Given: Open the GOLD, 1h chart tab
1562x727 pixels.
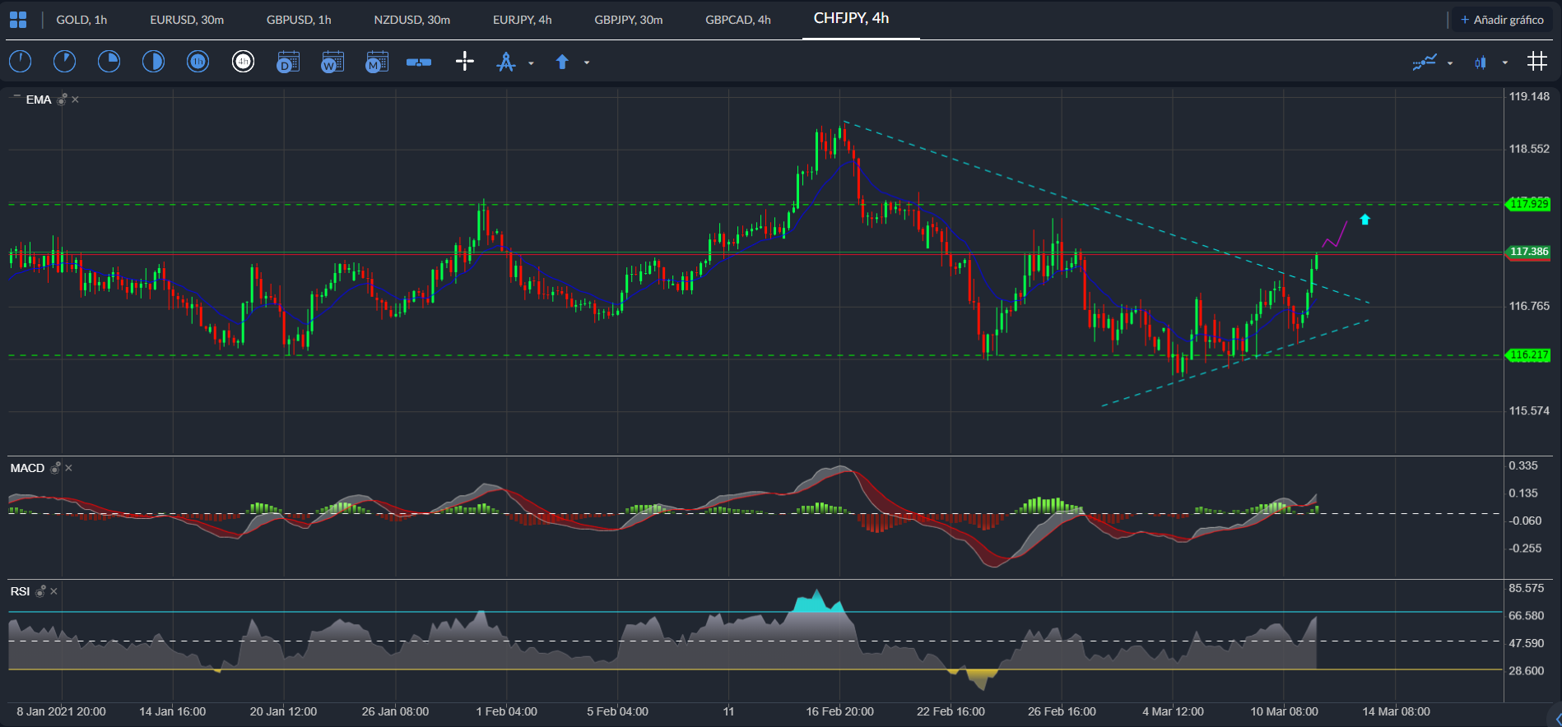Looking at the screenshot, I should [x=81, y=20].
